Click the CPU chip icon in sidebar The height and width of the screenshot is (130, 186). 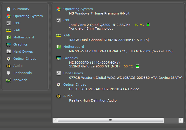coord(9,23)
